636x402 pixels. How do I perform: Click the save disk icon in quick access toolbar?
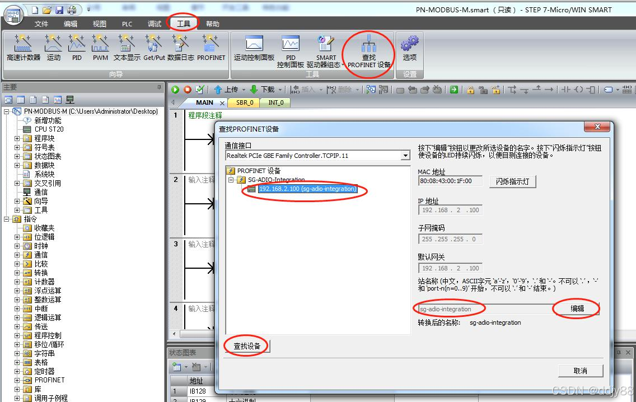59,10
